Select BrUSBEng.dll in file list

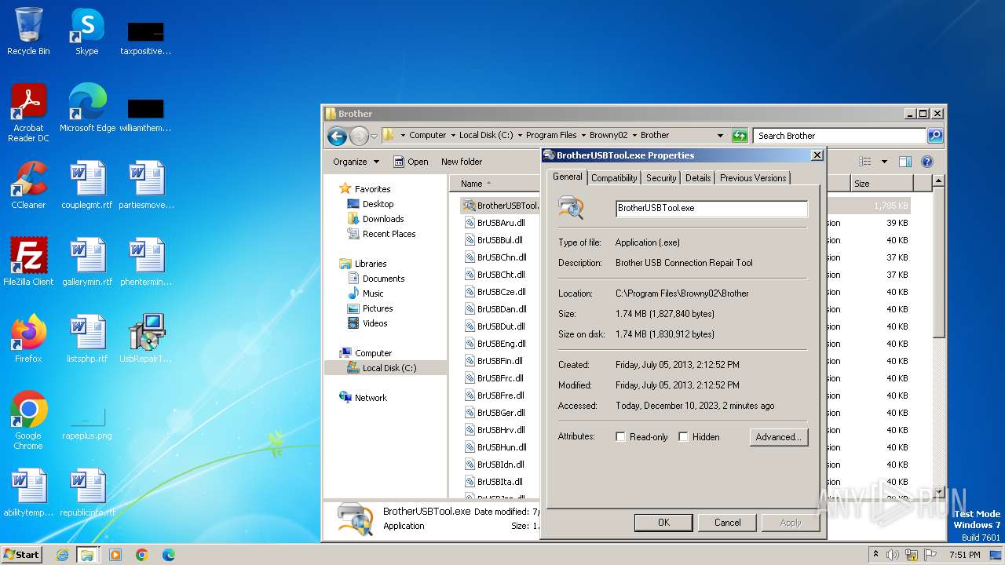[x=501, y=344]
